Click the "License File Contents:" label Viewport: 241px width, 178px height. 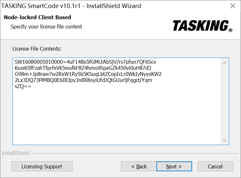point(37,49)
